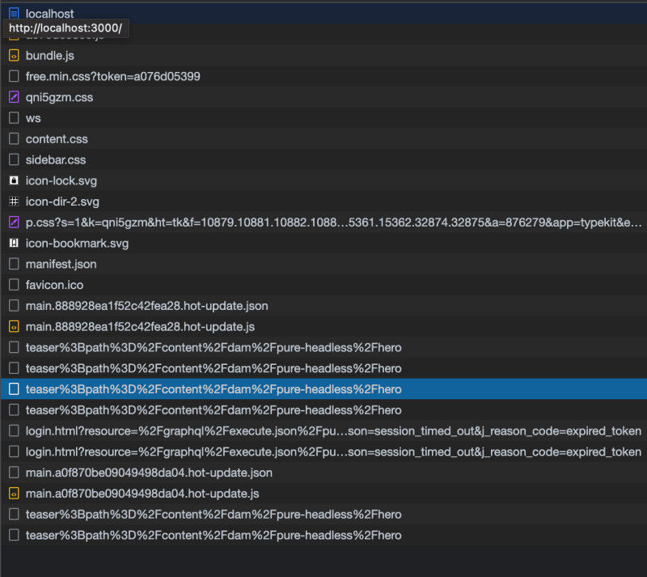Click the purple CSS icon for qni5gzm.css
The height and width of the screenshot is (577, 647).
click(14, 97)
